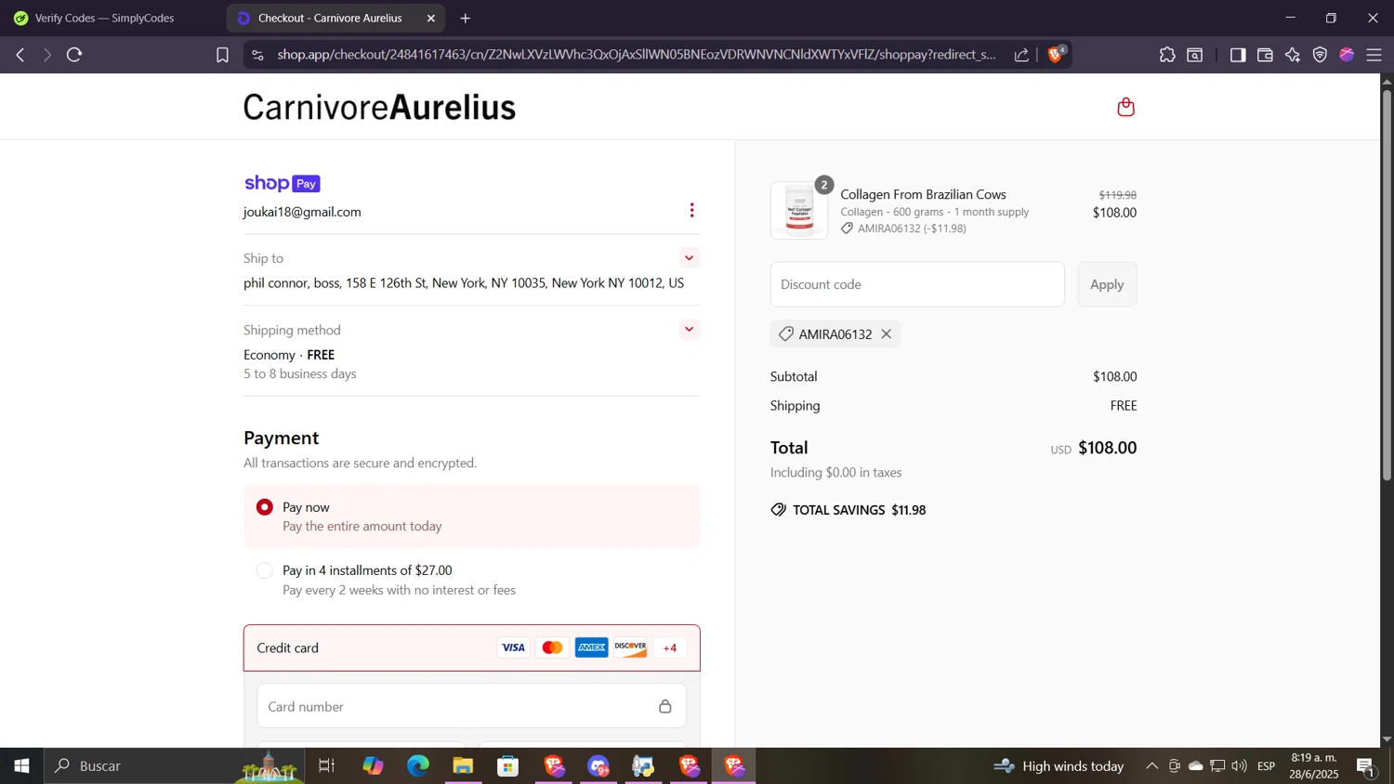Go forward to the next page

click(46, 55)
